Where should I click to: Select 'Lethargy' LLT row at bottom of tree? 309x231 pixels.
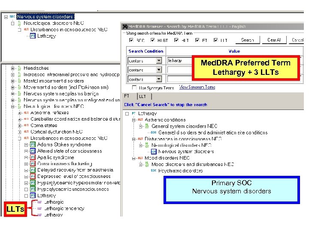[x=53, y=214]
